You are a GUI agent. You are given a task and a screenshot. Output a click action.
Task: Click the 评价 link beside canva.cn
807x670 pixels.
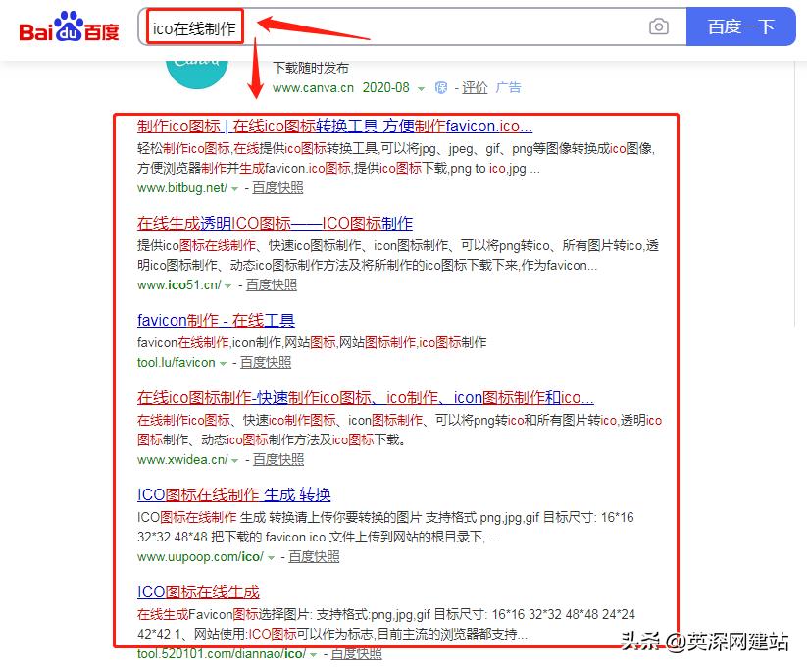click(476, 87)
